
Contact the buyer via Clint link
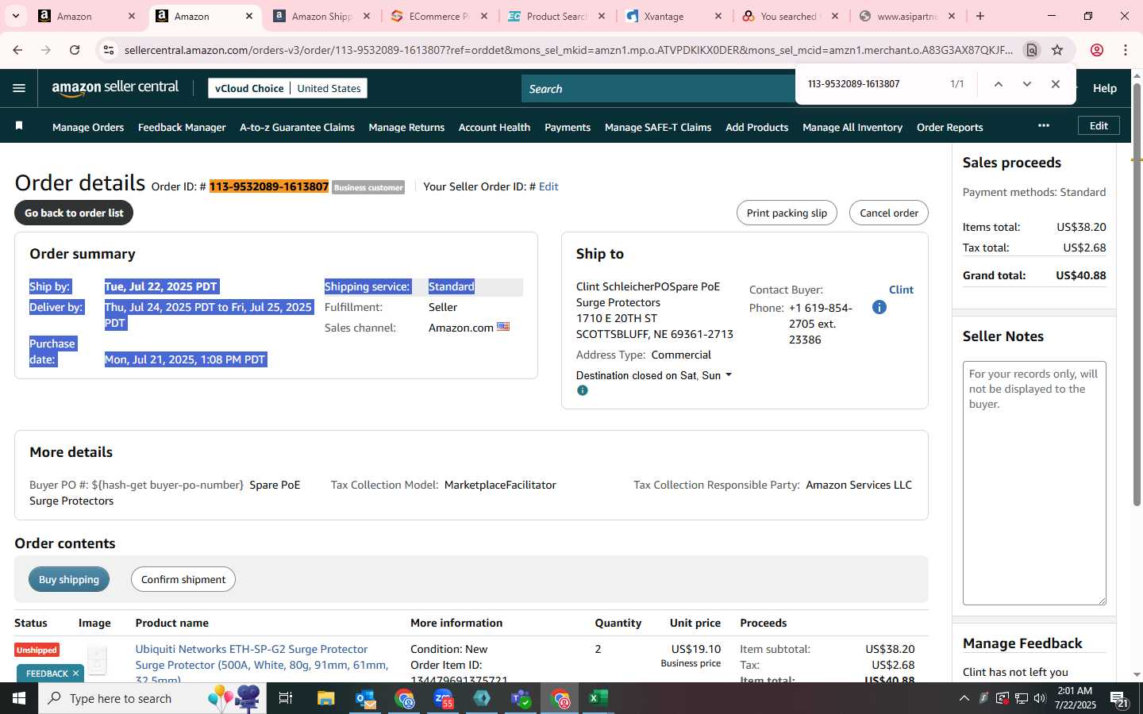(x=901, y=290)
